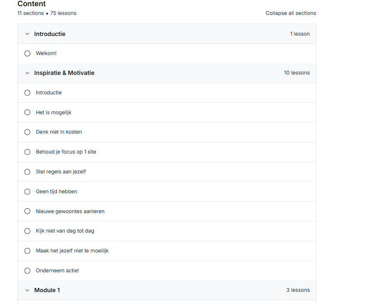
Task: Collapse the Introductie section chevron
Action: 27,34
